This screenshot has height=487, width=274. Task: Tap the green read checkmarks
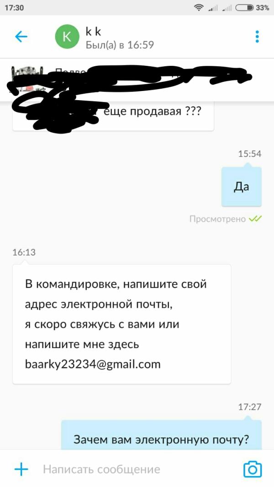[256, 219]
